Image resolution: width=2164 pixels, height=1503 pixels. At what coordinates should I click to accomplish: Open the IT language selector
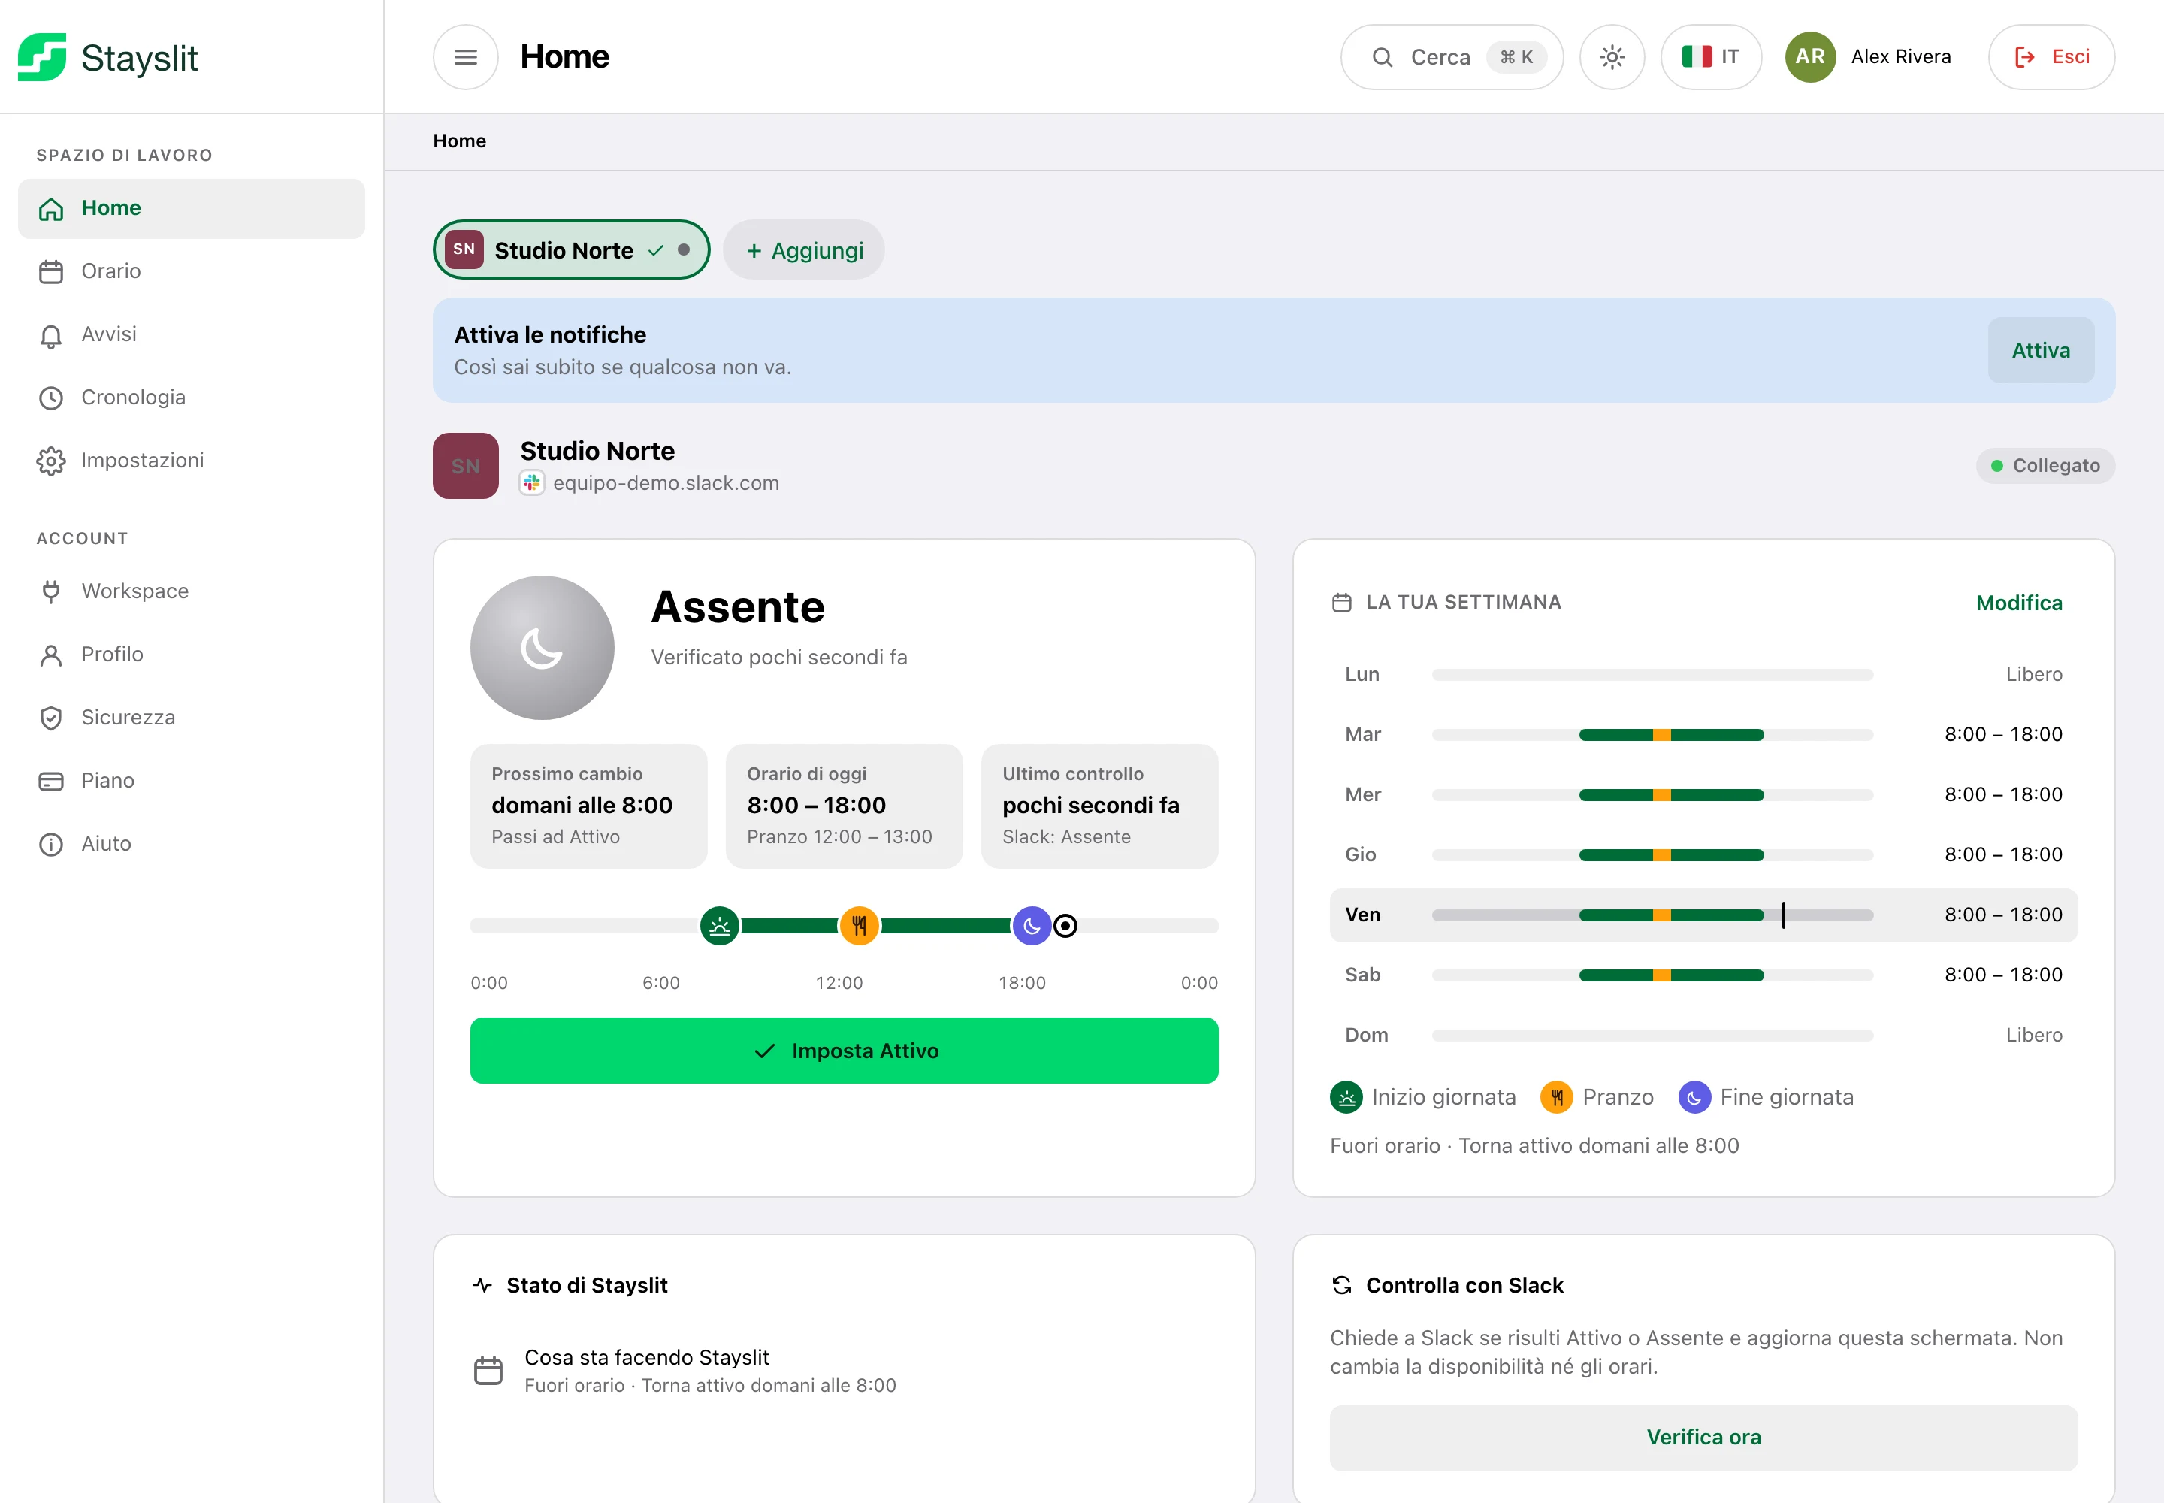(1711, 57)
